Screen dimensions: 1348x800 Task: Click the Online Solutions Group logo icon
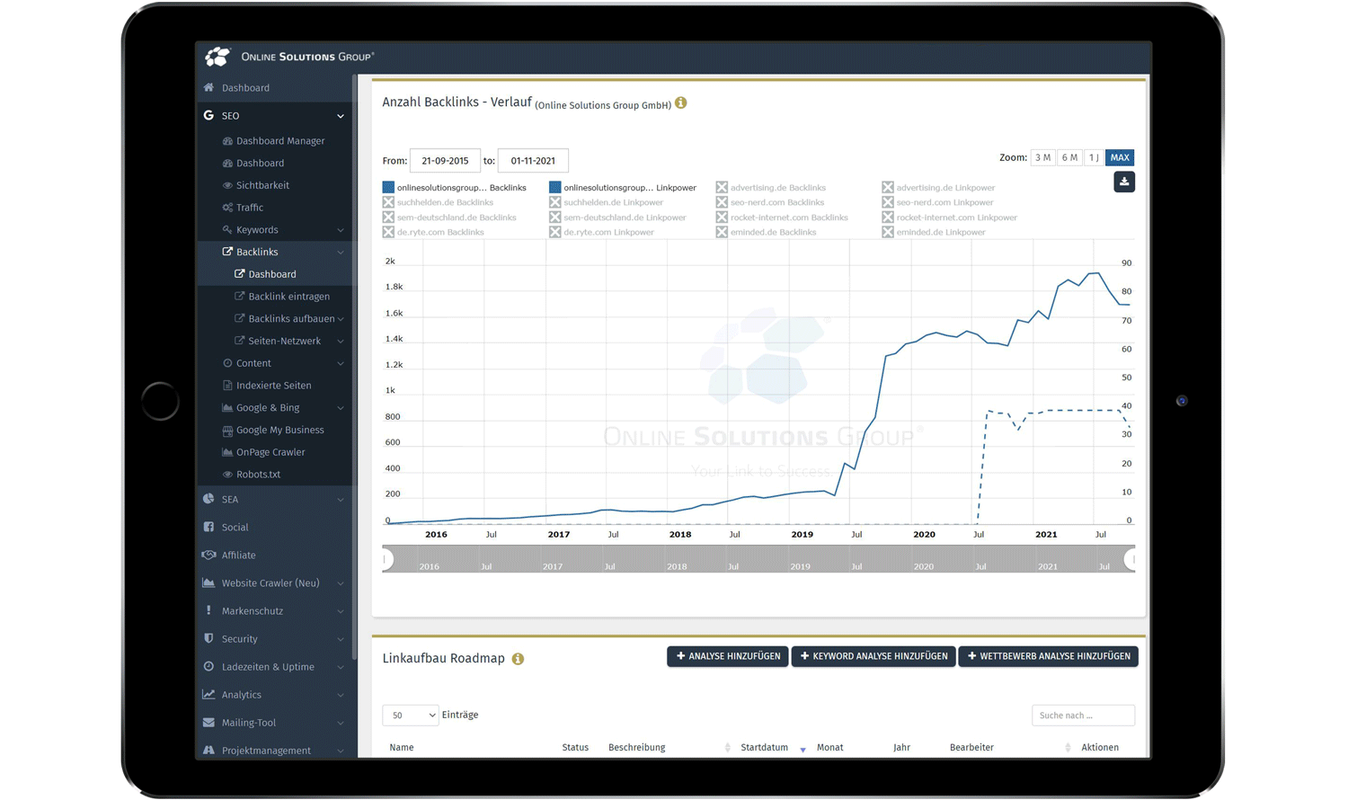(x=217, y=57)
